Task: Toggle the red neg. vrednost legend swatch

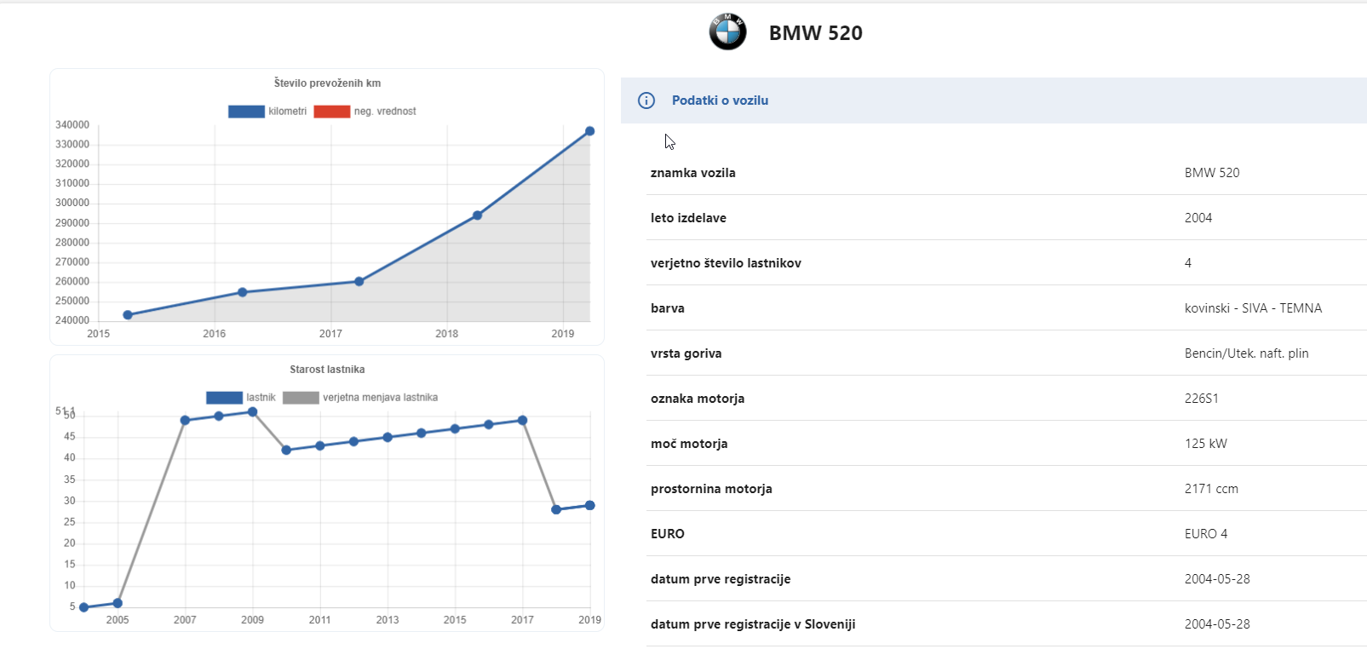Action: tap(332, 112)
